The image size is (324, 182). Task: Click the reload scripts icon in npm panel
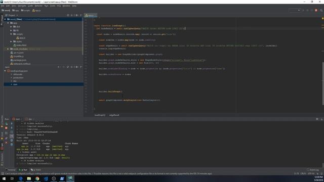68,67
